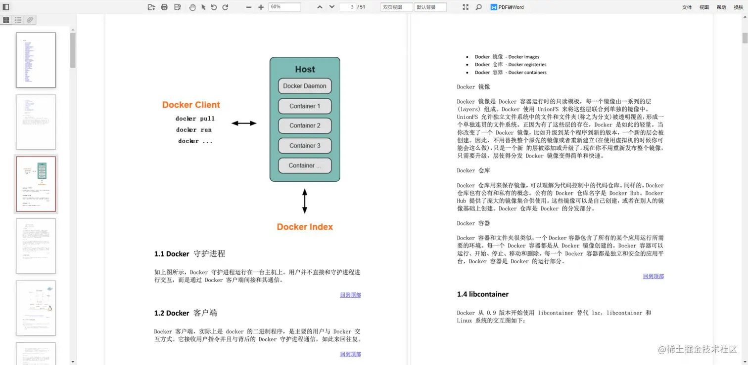Screen dimensions: 748x365
Task: Click the thumbnail panel scrollbar thumb
Action: click(x=73, y=50)
